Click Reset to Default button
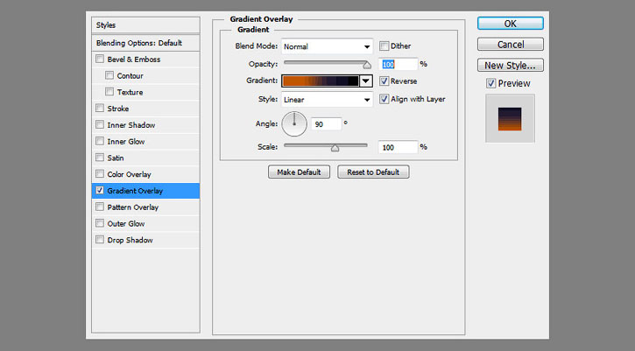The height and width of the screenshot is (351, 635). click(x=373, y=172)
